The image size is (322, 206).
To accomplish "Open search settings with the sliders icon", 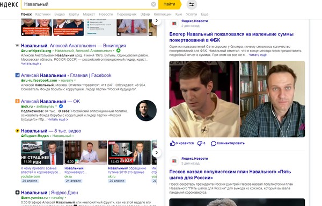I will (x=192, y=4).
